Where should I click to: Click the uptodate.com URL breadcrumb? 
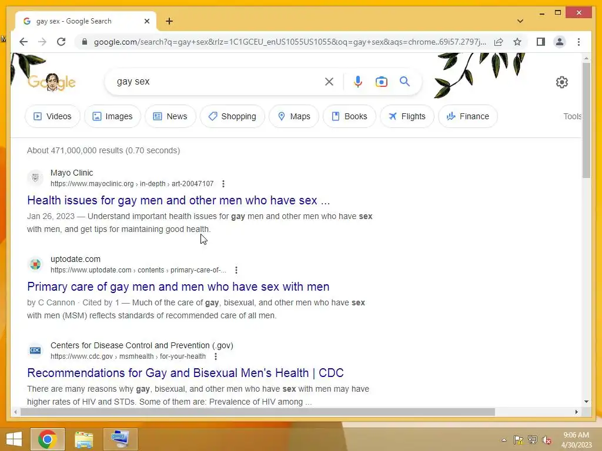click(x=138, y=270)
